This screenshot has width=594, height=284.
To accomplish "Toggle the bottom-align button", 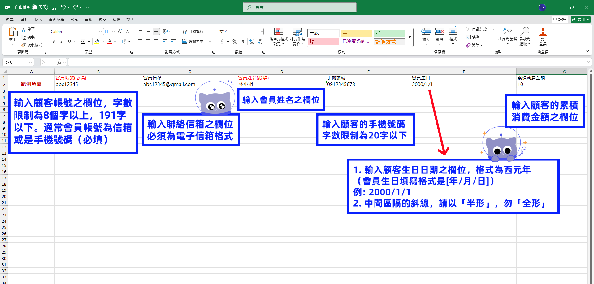I will tap(156, 32).
